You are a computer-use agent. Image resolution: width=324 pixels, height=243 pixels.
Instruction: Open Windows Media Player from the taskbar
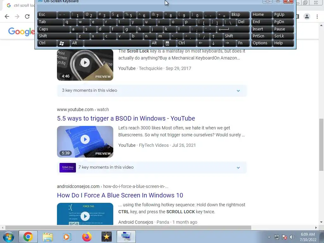coord(67,237)
